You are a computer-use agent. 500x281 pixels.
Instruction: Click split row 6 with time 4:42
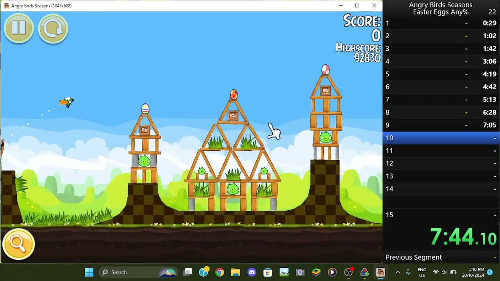pyautogui.click(x=441, y=87)
